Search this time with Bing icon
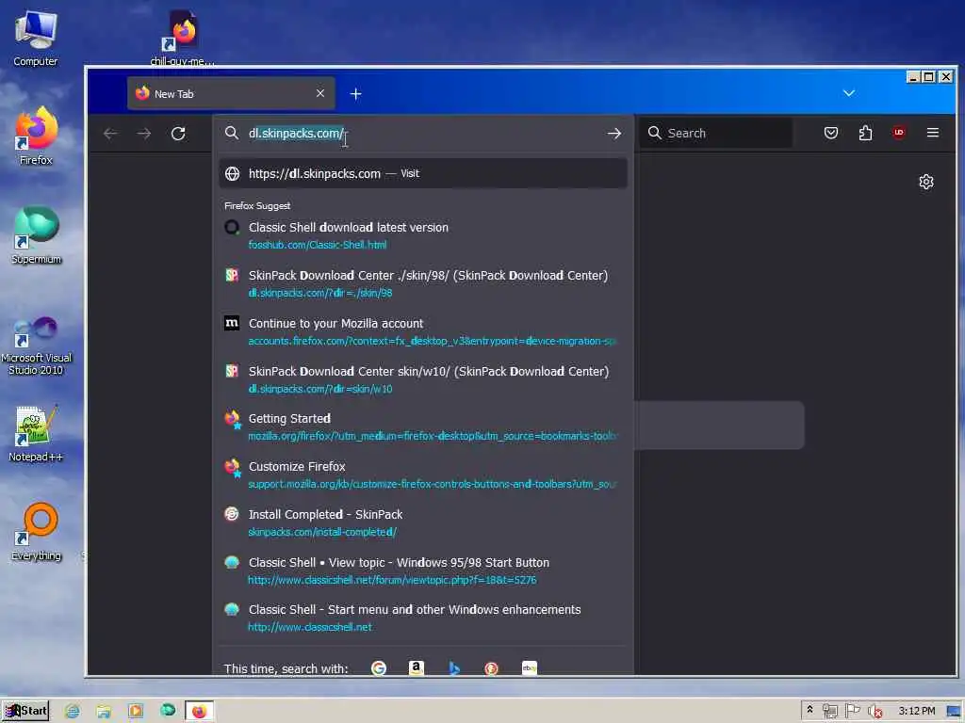Viewport: 965px width, 723px height. coord(454,667)
